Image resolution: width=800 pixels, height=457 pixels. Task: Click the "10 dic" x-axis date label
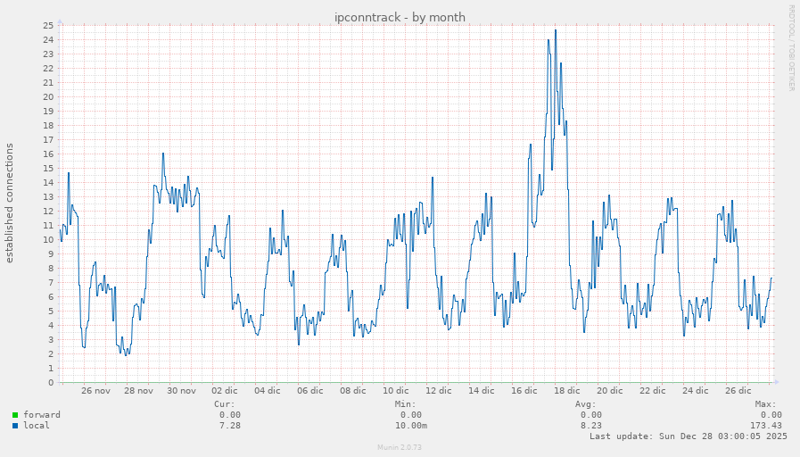[x=396, y=391]
